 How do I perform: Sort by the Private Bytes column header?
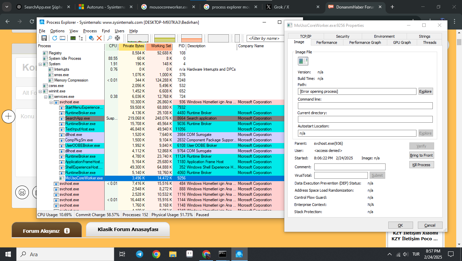132,46
